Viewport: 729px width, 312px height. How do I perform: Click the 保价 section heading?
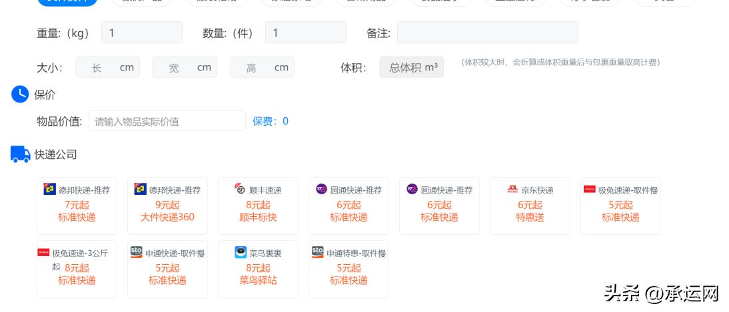[x=45, y=94]
